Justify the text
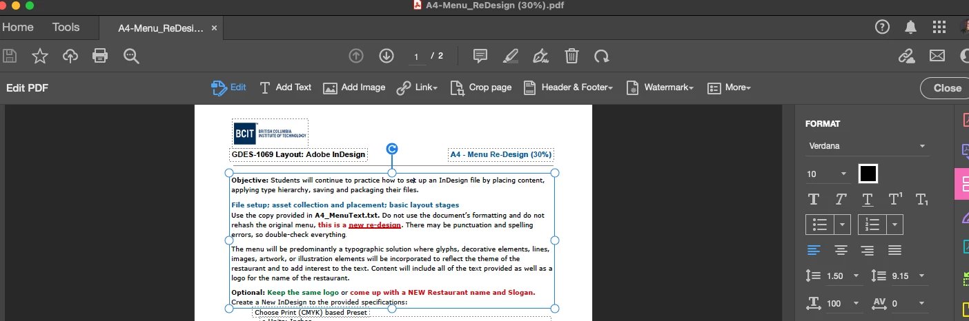 click(x=895, y=250)
